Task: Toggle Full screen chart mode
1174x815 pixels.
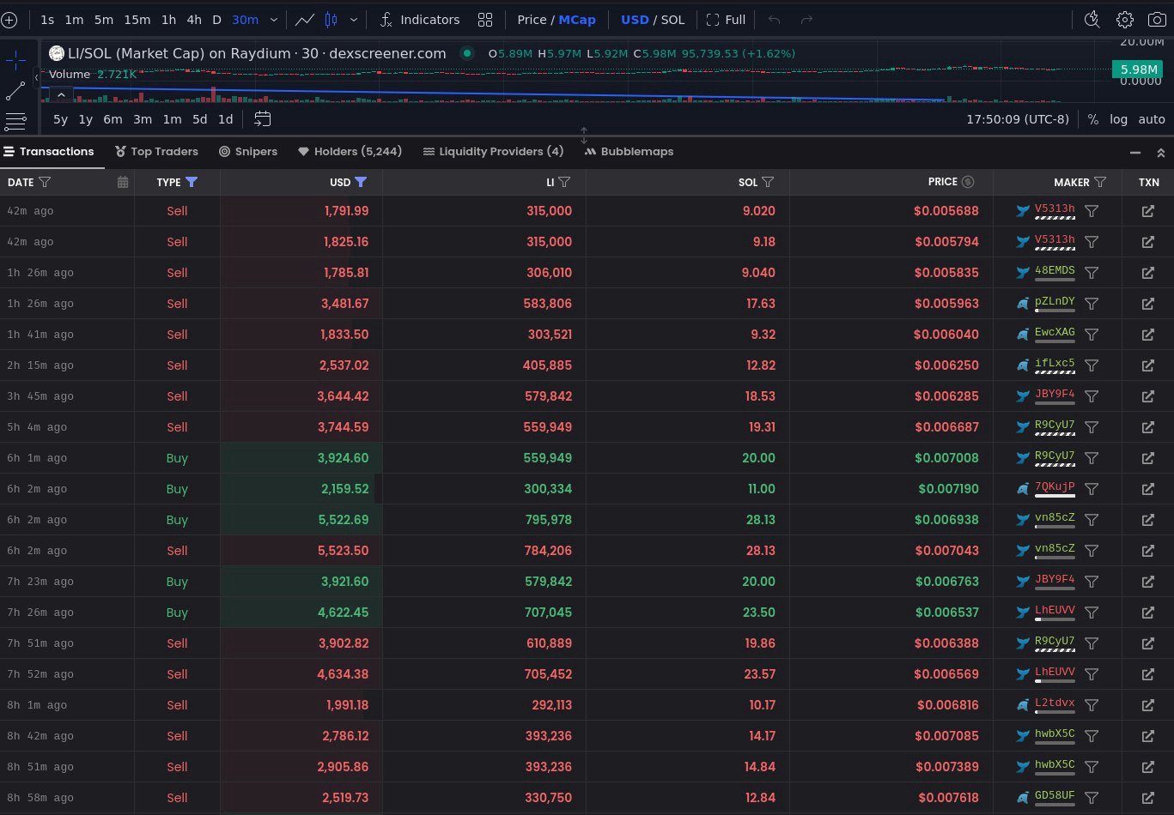Action: tap(726, 20)
